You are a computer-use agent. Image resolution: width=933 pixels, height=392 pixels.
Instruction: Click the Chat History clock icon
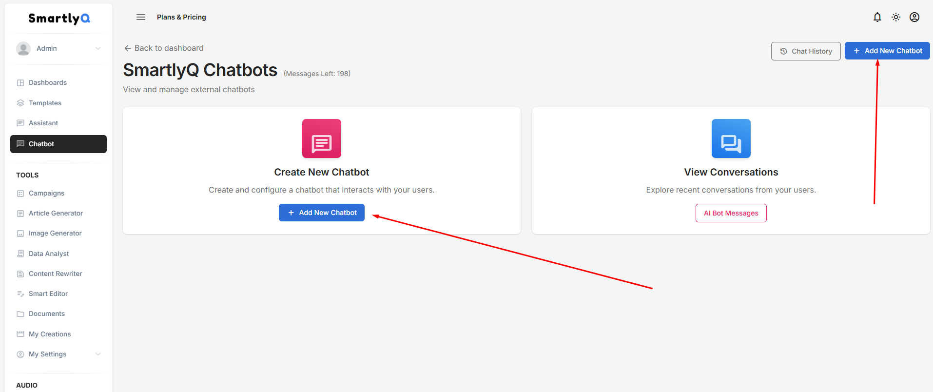(x=784, y=51)
